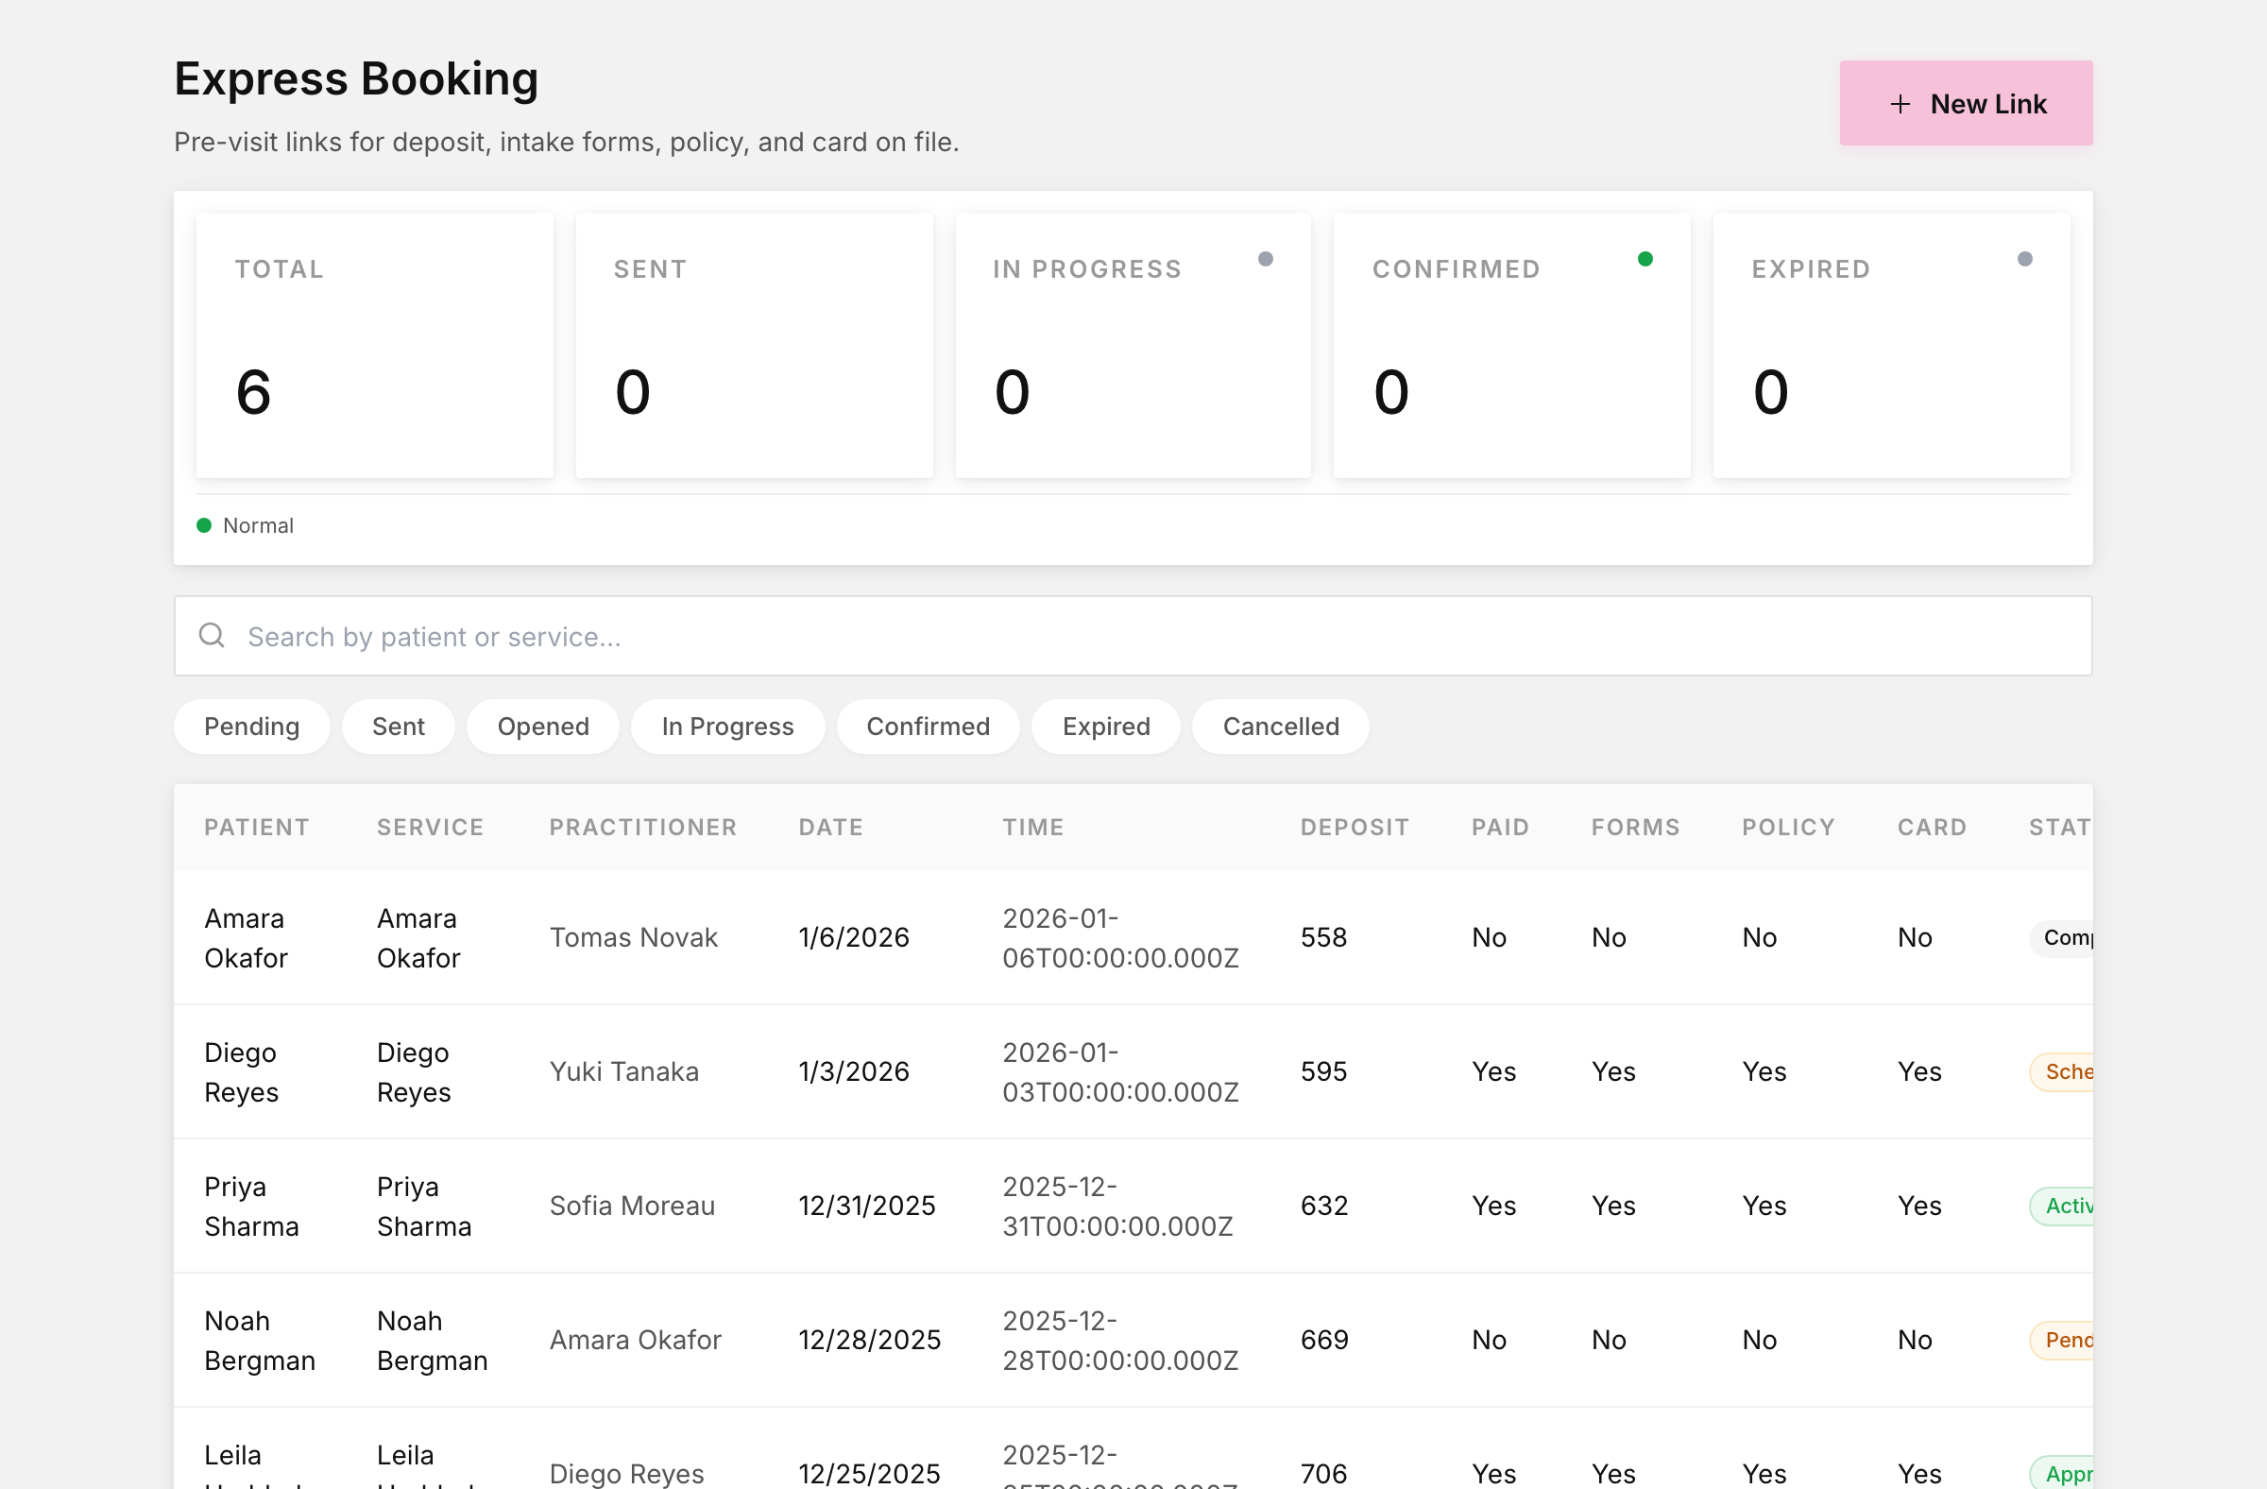Sort by Practitioner column header
2267x1489 pixels.
(643, 827)
